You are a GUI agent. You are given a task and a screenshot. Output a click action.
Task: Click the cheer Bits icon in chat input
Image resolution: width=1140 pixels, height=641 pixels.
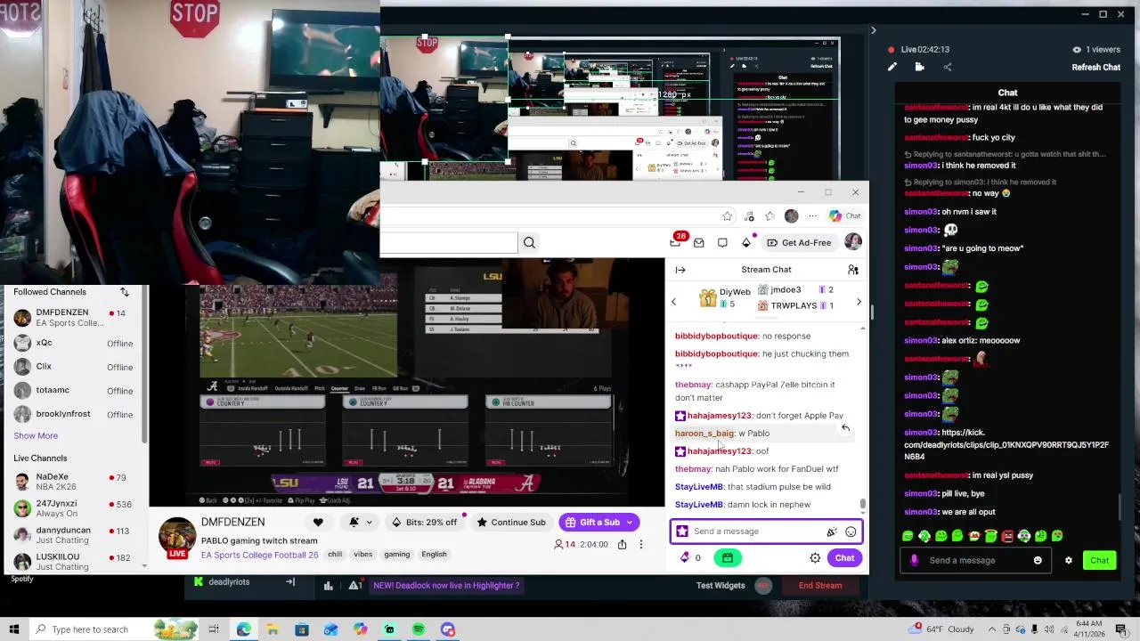(832, 531)
